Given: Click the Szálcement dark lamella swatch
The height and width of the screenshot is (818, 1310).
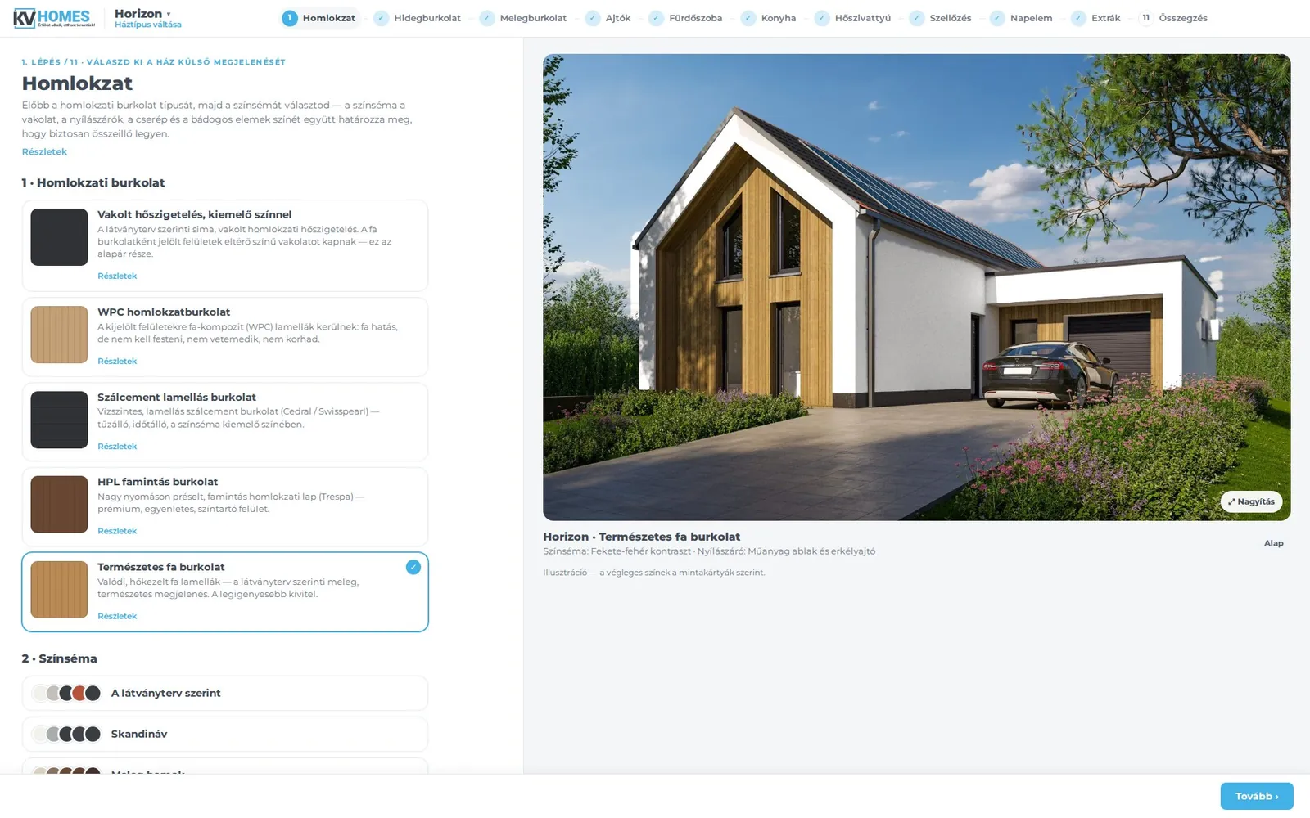Looking at the screenshot, I should click(59, 420).
